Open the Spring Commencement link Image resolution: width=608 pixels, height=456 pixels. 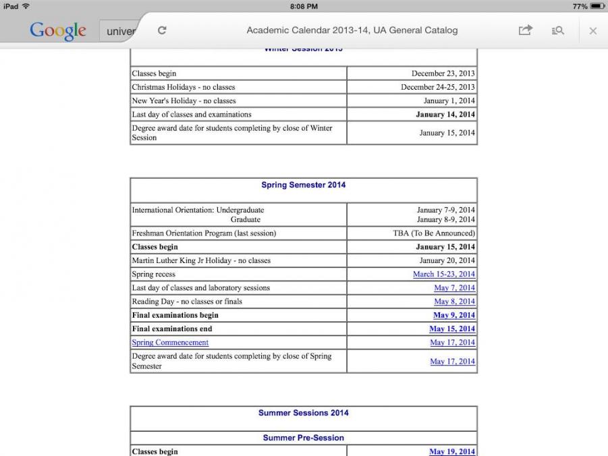pos(170,343)
